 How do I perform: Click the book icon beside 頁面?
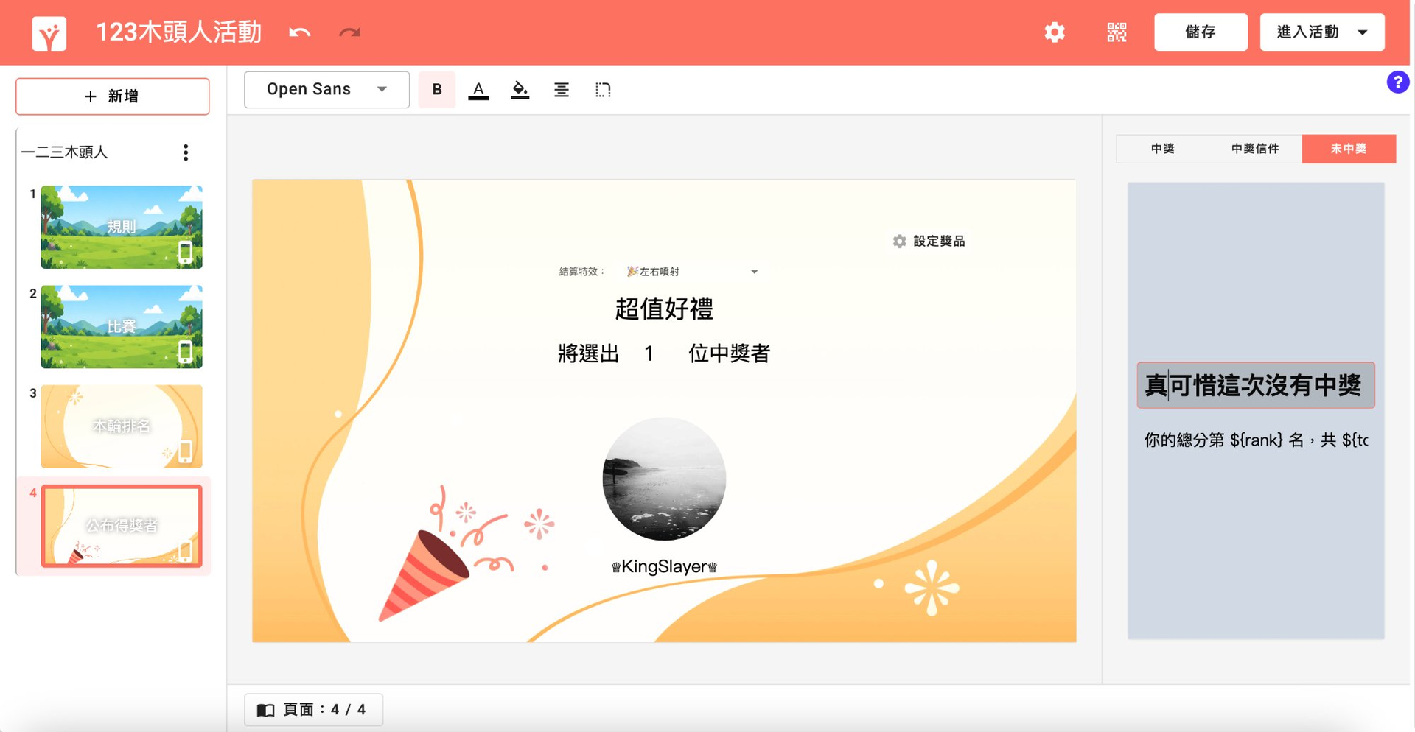265,710
